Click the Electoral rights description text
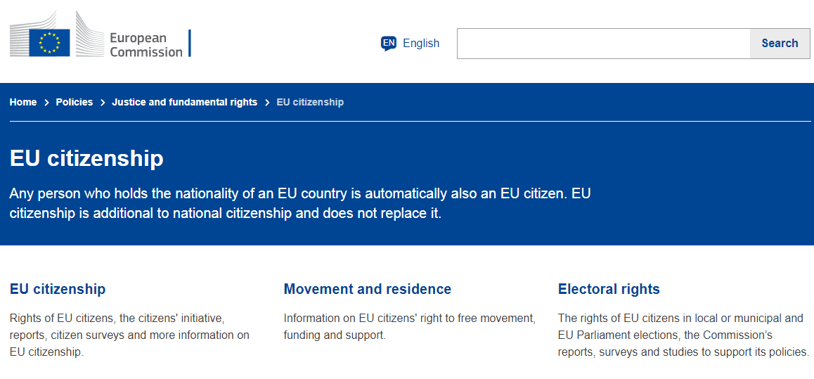 click(683, 335)
